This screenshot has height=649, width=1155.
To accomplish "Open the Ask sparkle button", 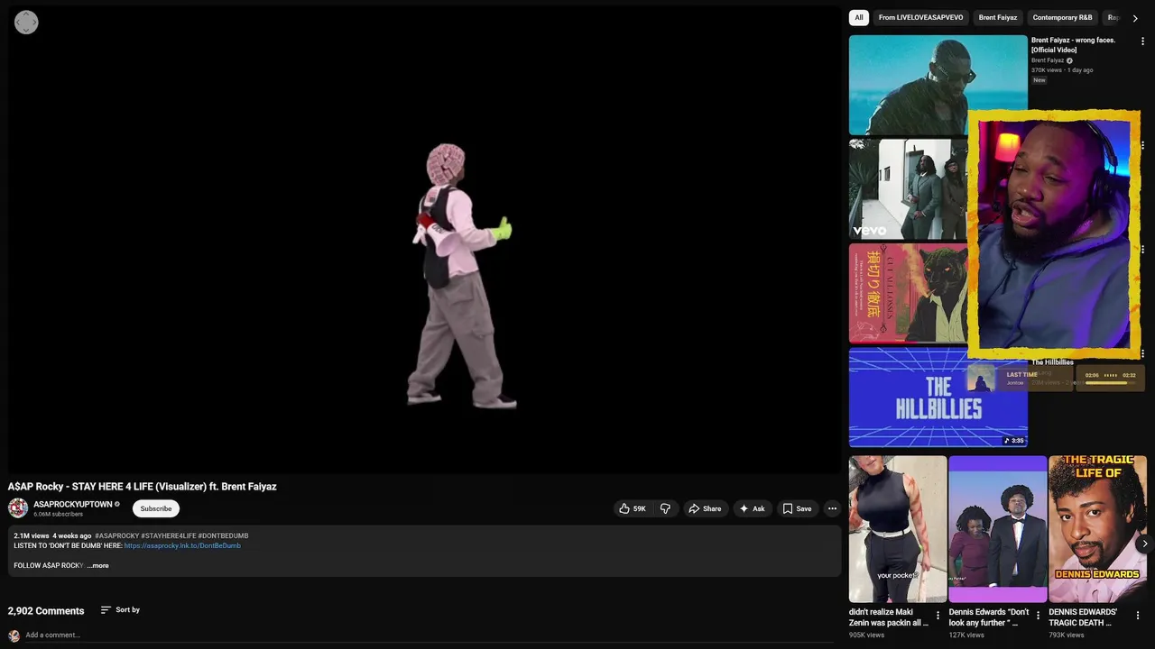I will pyautogui.click(x=752, y=508).
